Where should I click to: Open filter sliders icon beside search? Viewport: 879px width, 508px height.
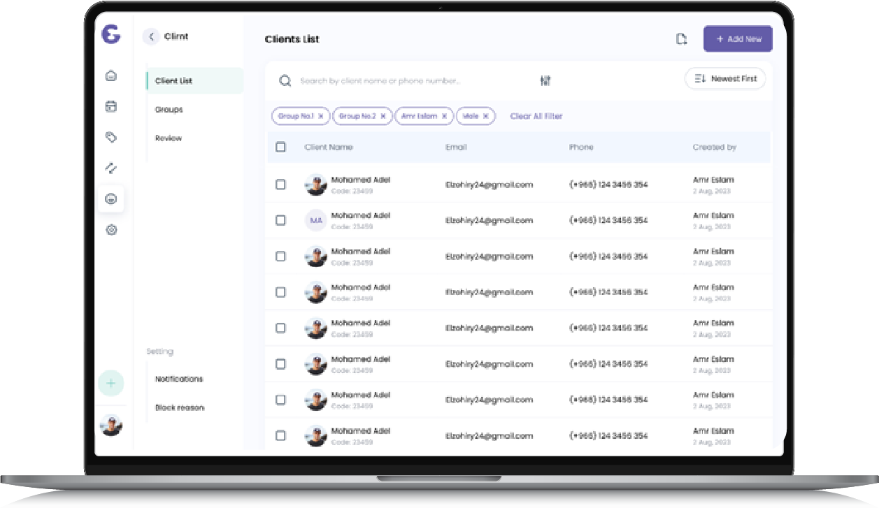[545, 81]
